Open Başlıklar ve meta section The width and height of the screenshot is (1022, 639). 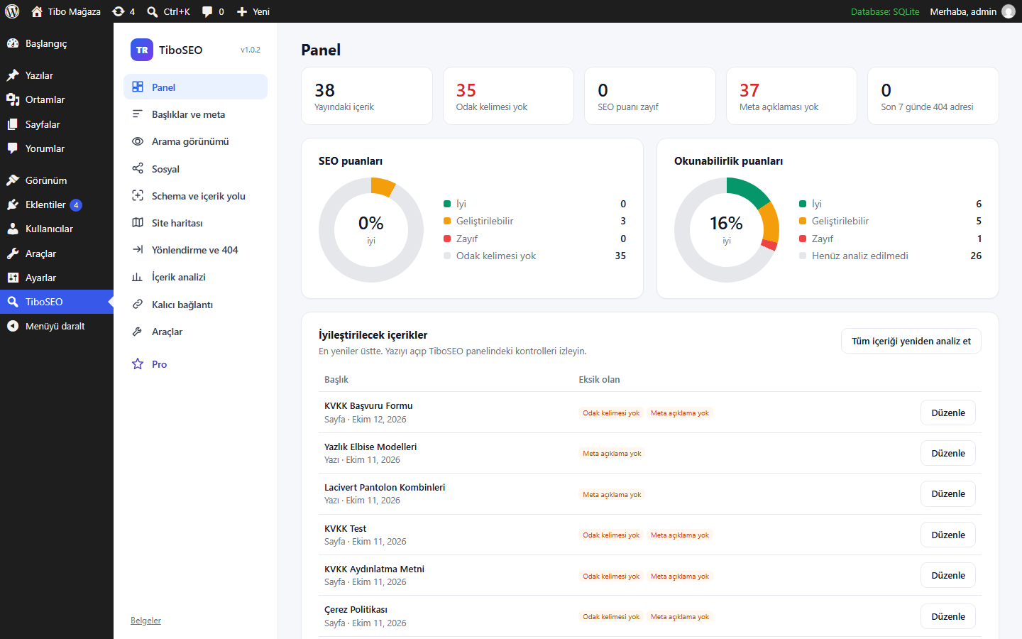click(x=195, y=114)
